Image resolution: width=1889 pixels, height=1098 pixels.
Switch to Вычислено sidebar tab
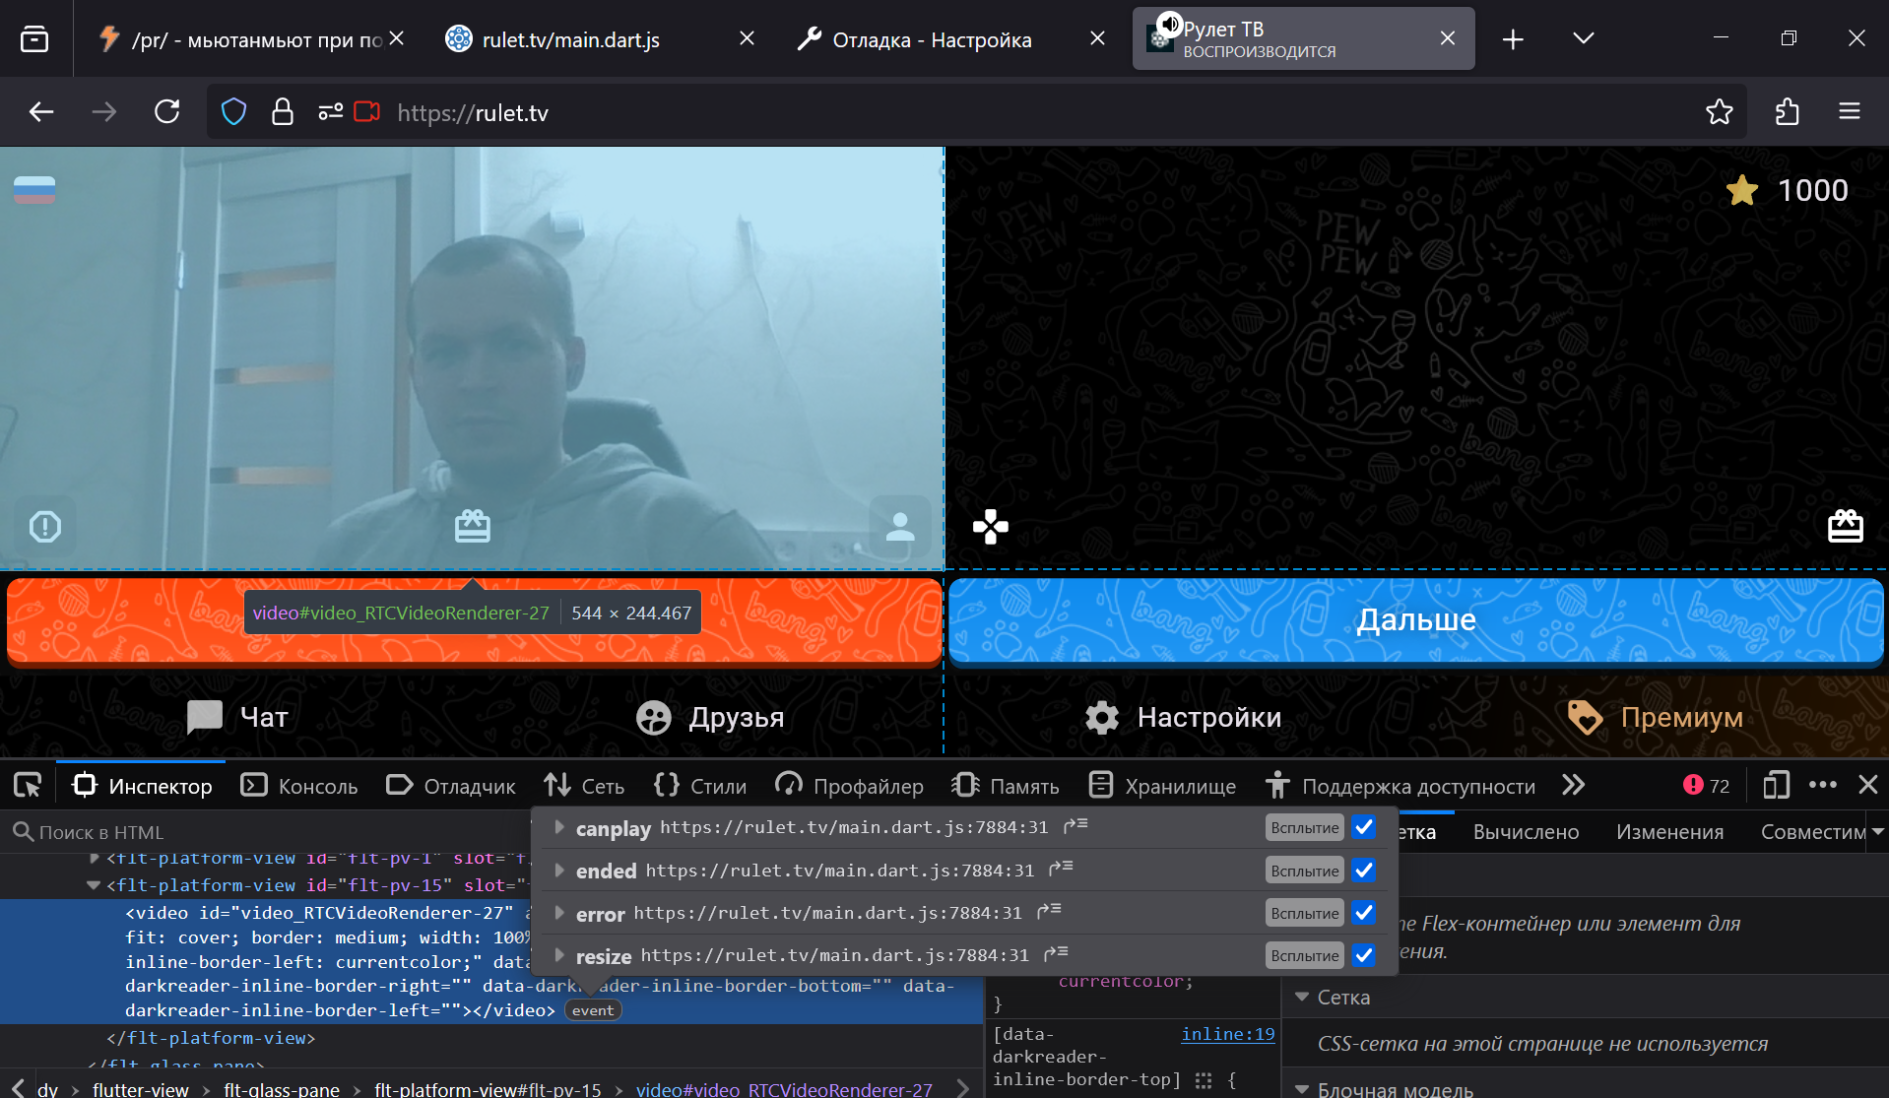coord(1526,832)
